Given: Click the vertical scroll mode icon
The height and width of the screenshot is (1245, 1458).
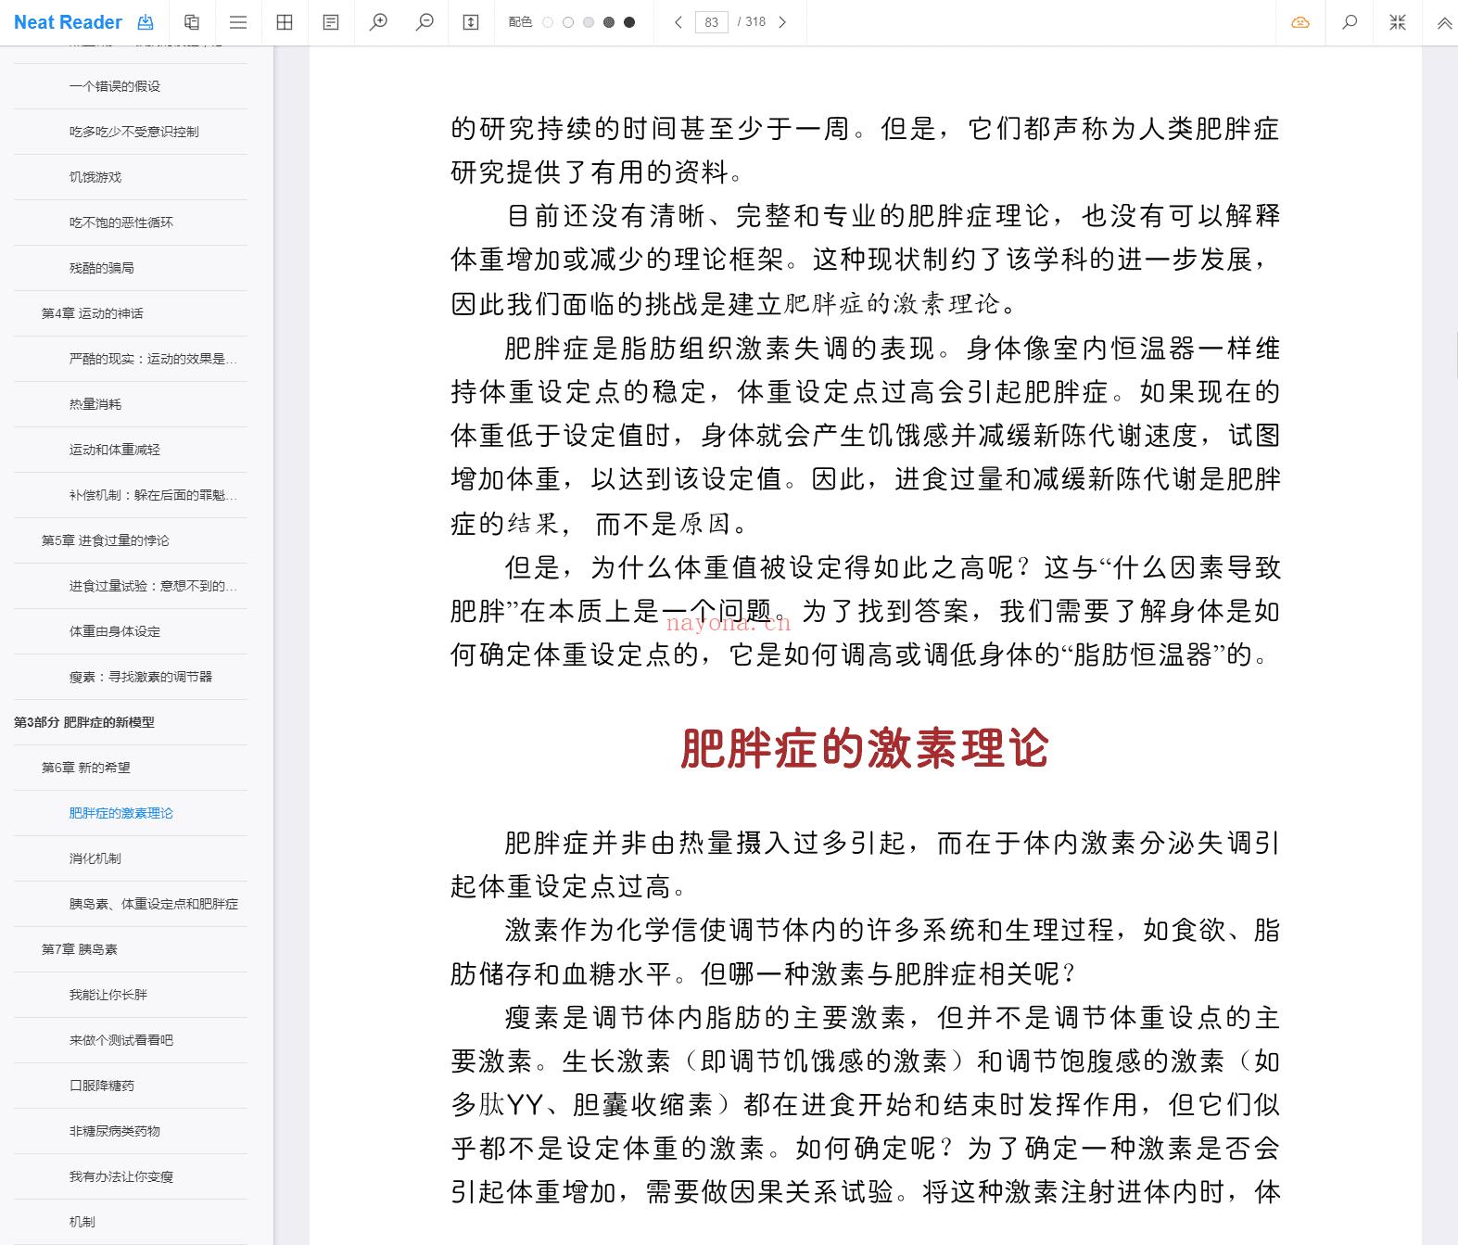Looking at the screenshot, I should pyautogui.click(x=471, y=22).
